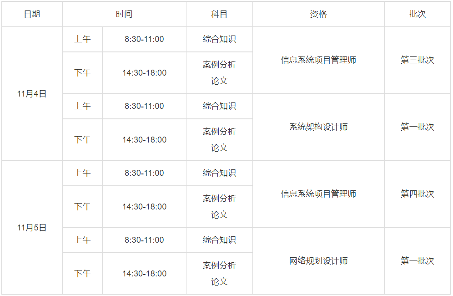Click the topmost 综合知识 subject cell
The width and height of the screenshot is (453, 296).
[219, 39]
